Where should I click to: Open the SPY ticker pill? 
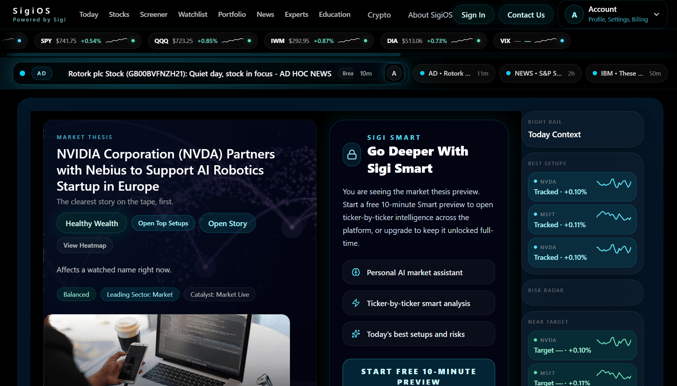click(88, 41)
